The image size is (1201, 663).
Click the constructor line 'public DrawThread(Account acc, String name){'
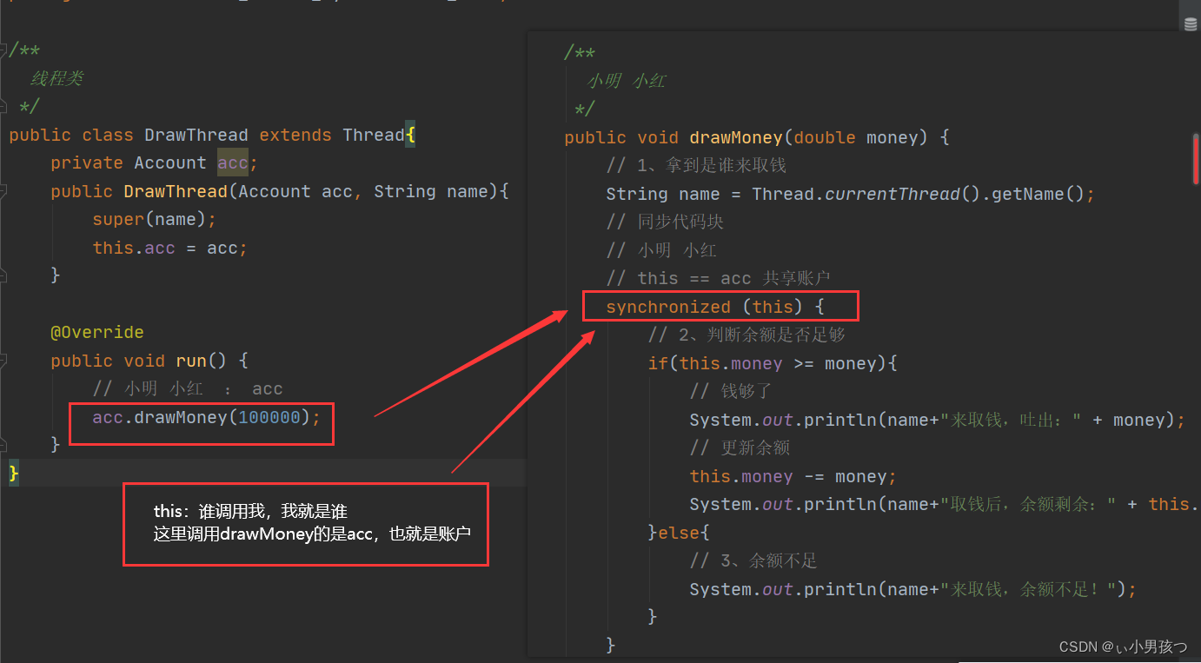(280, 191)
